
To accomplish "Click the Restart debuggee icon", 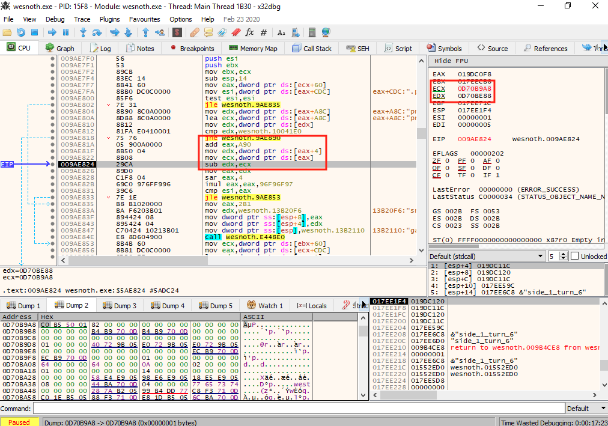I will point(21,32).
